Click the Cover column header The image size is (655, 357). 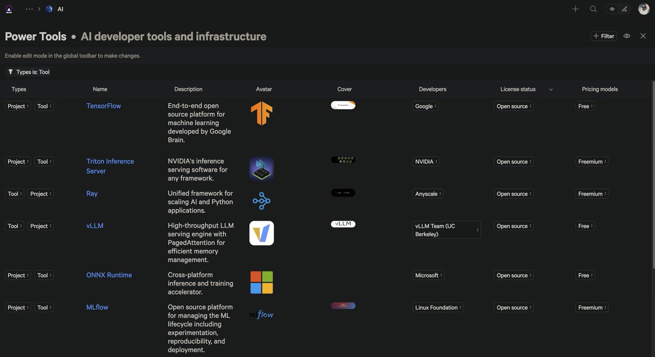pyautogui.click(x=344, y=89)
